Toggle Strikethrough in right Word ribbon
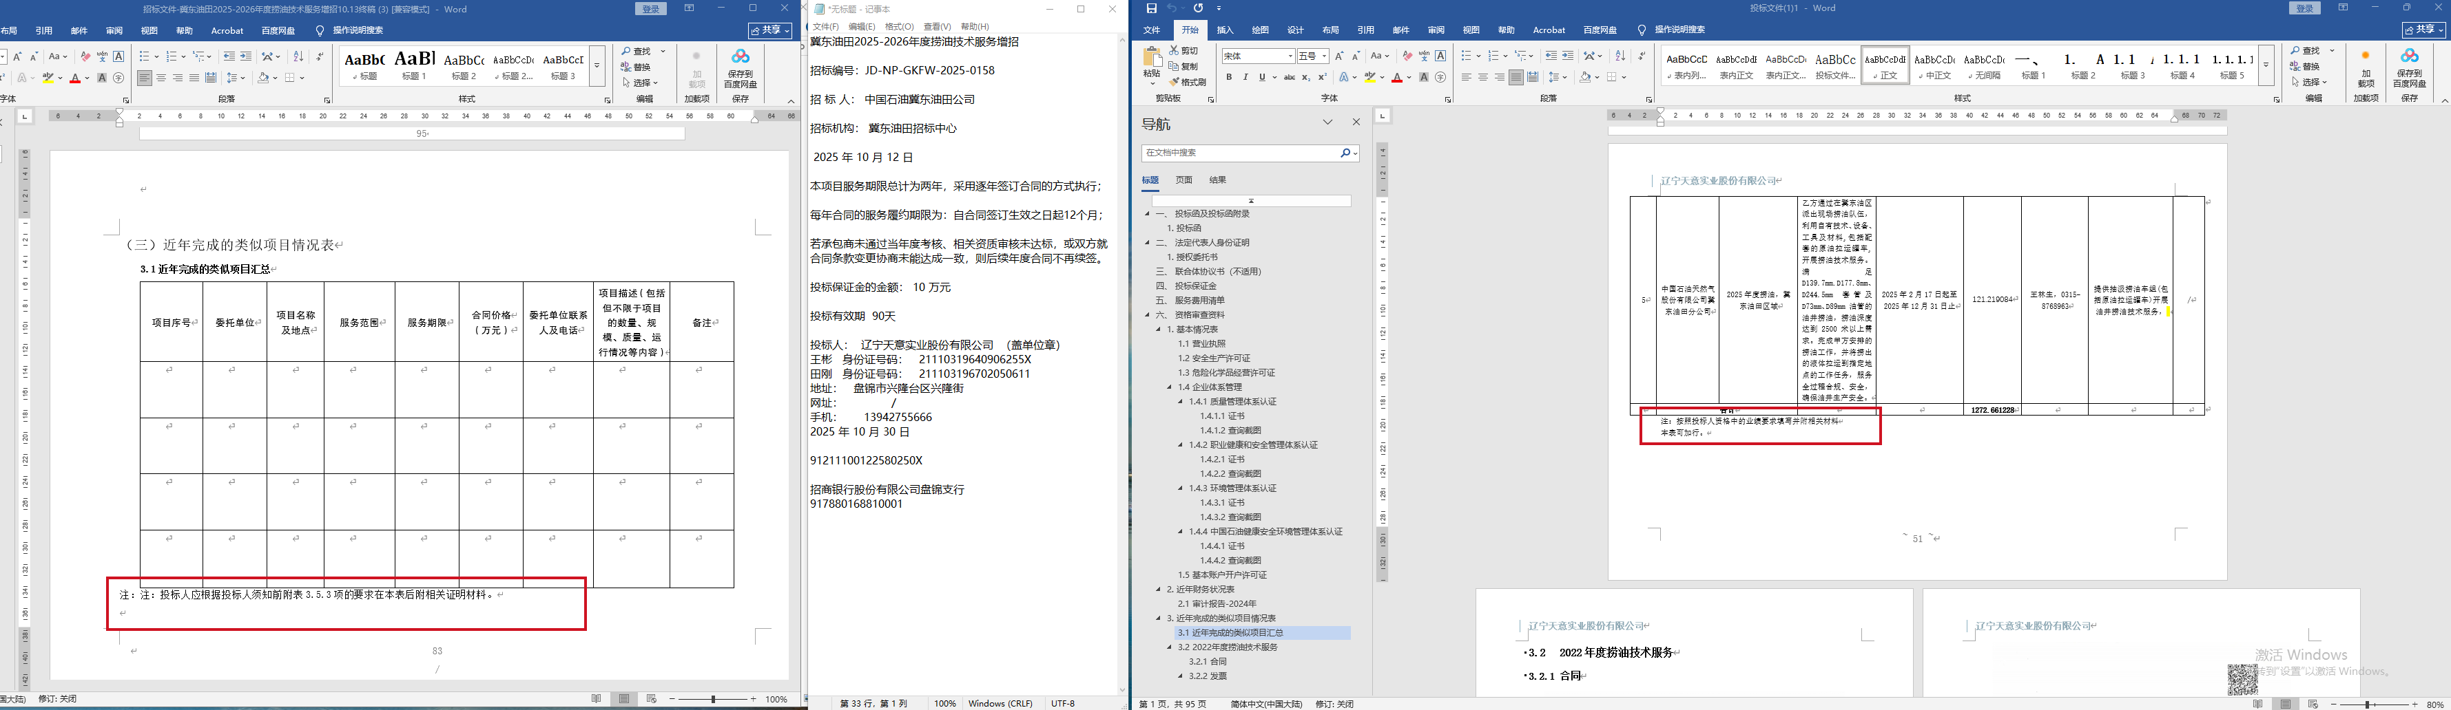This screenshot has width=2451, height=710. (x=1290, y=77)
